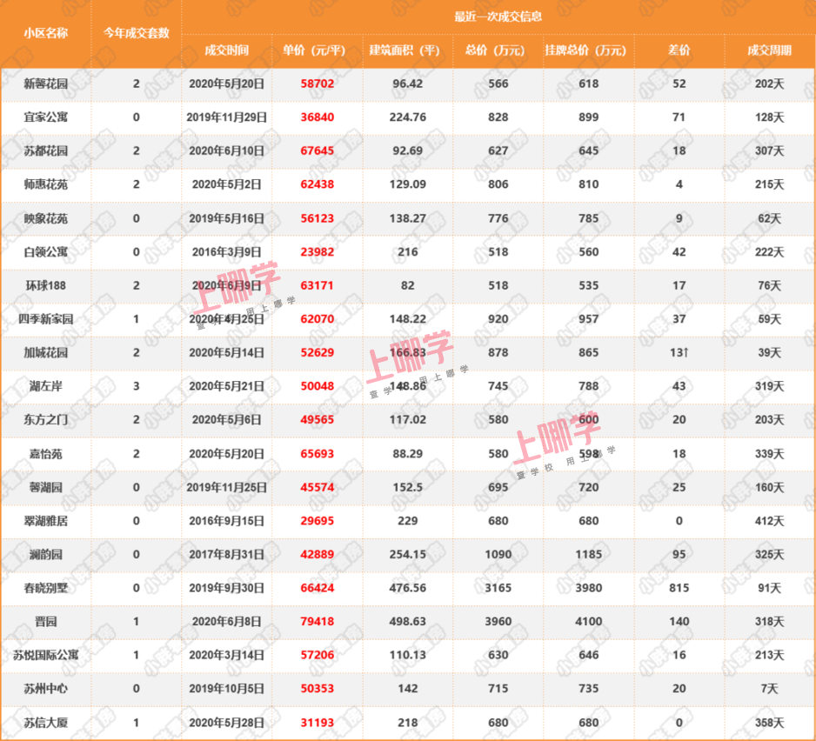816x741 pixels.
Task: Click the 晋园 community name
Action: click(x=46, y=622)
